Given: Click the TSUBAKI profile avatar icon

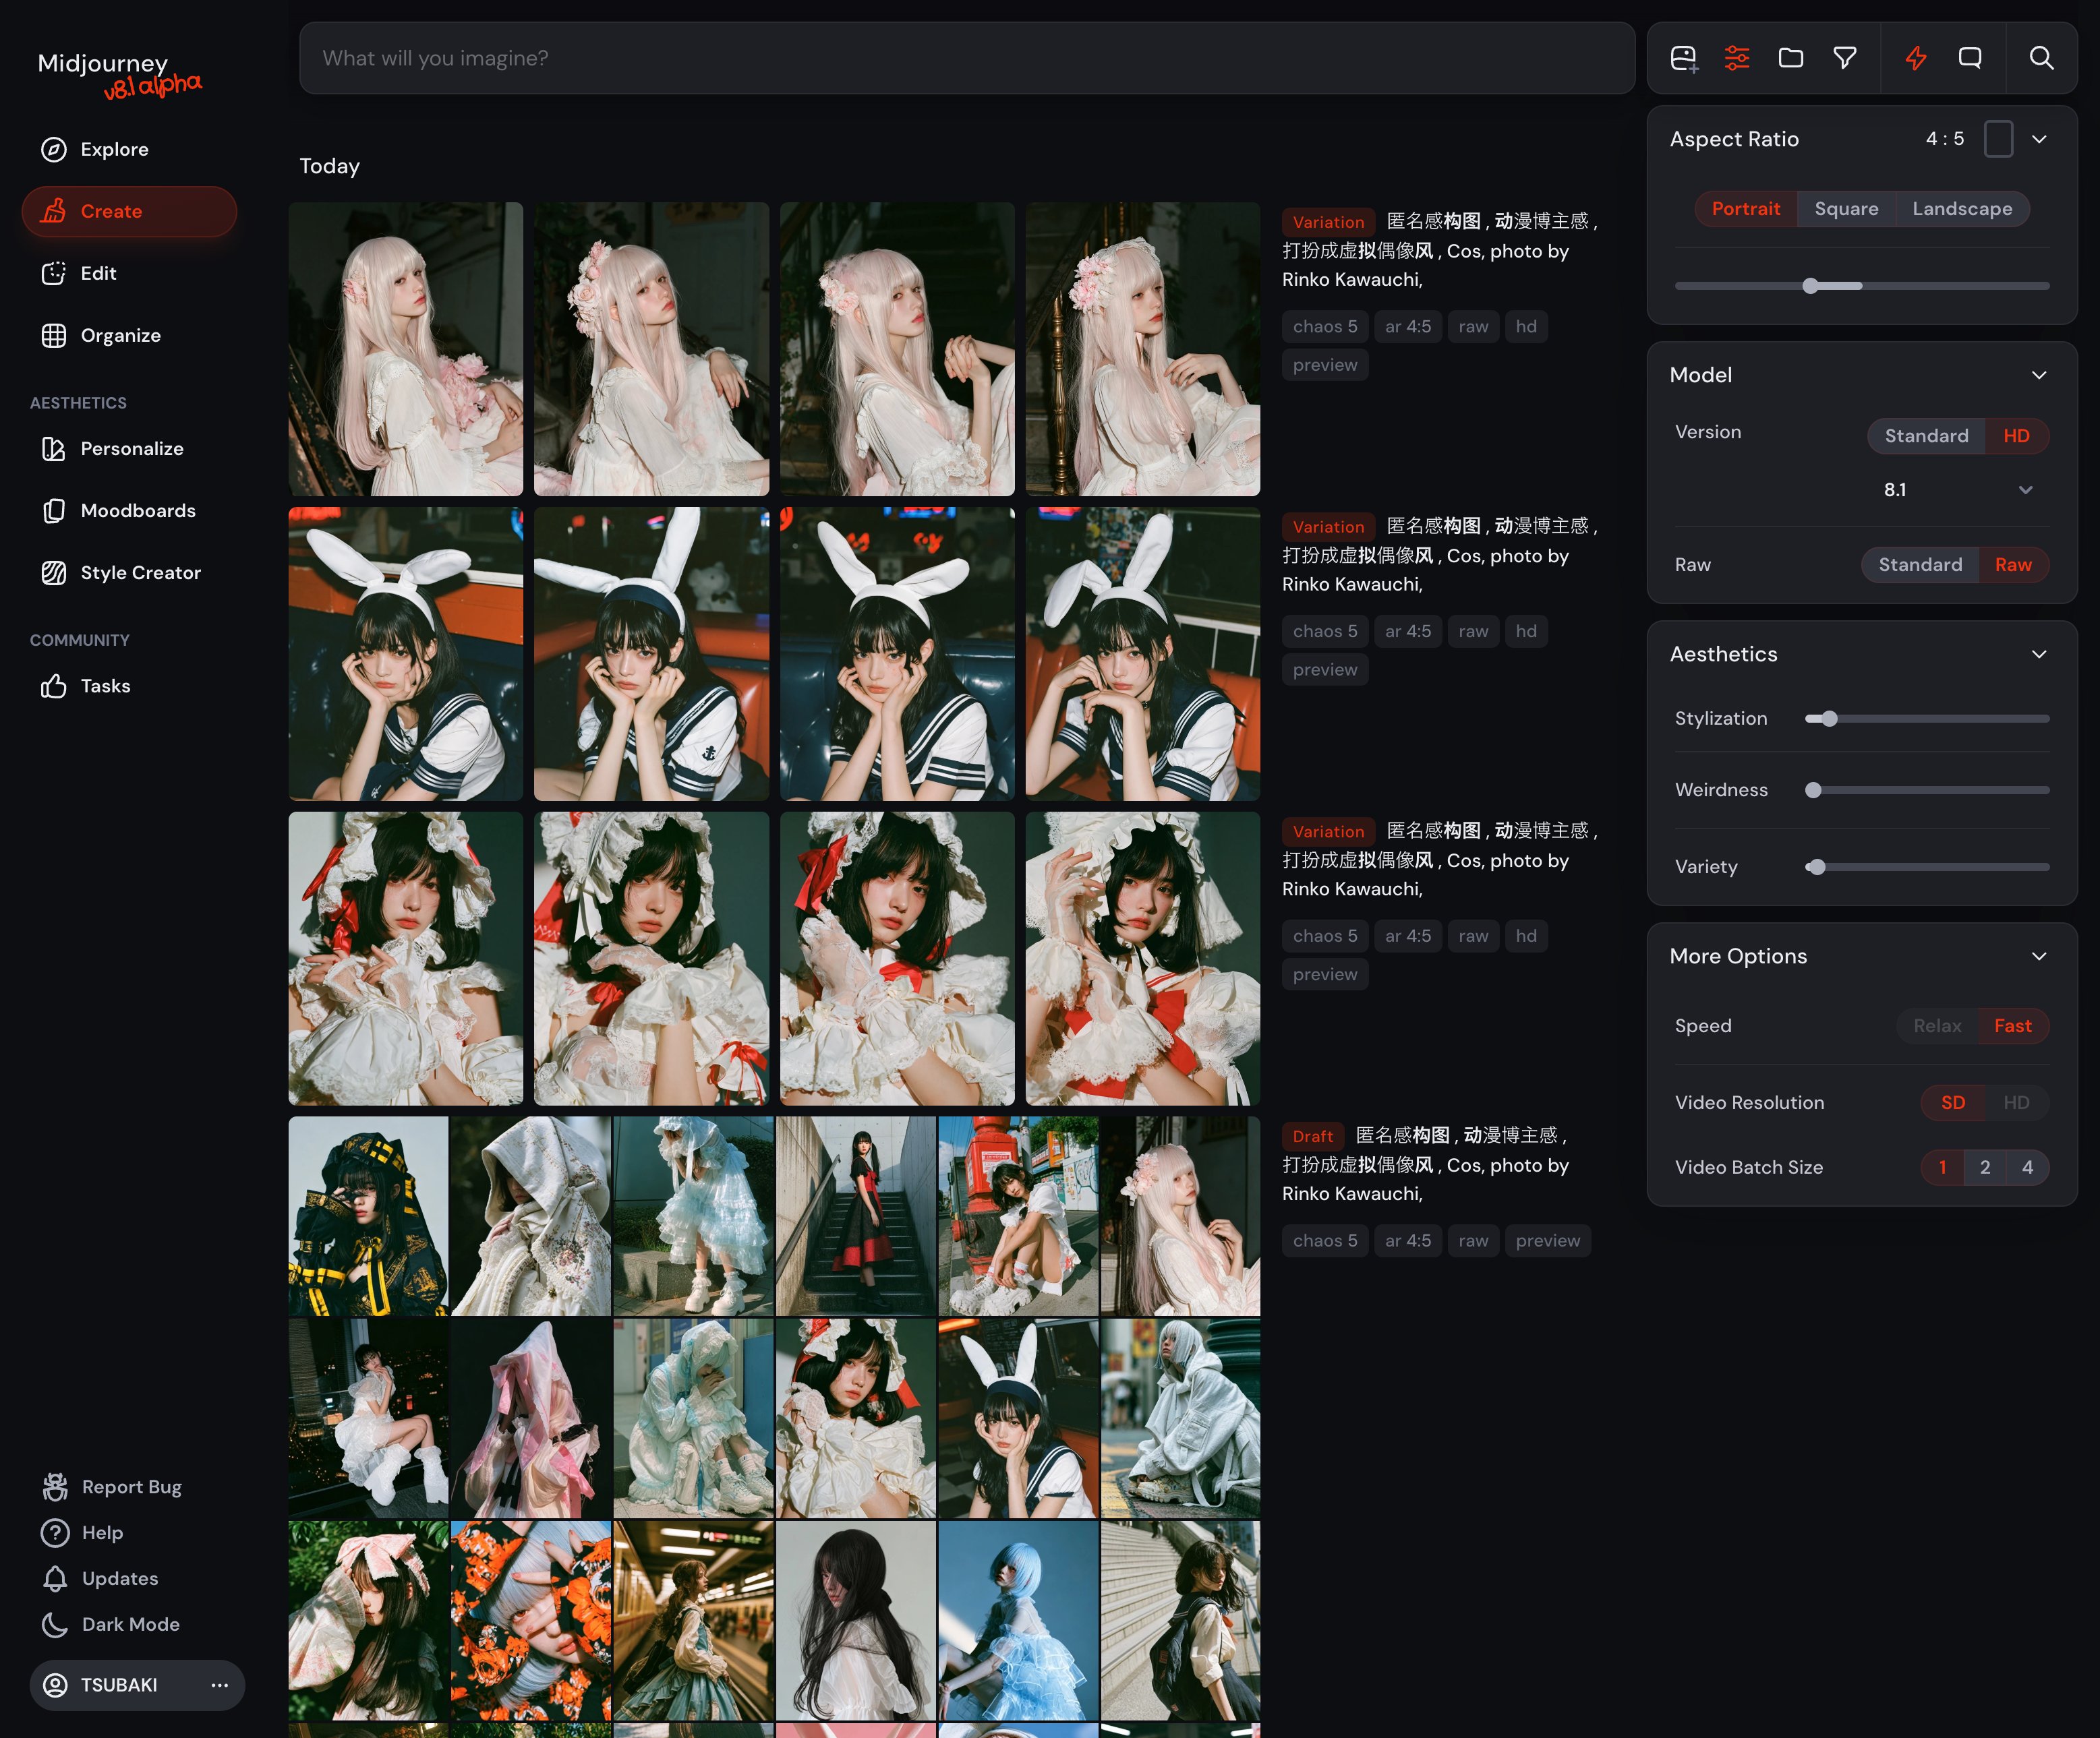Looking at the screenshot, I should tap(56, 1685).
